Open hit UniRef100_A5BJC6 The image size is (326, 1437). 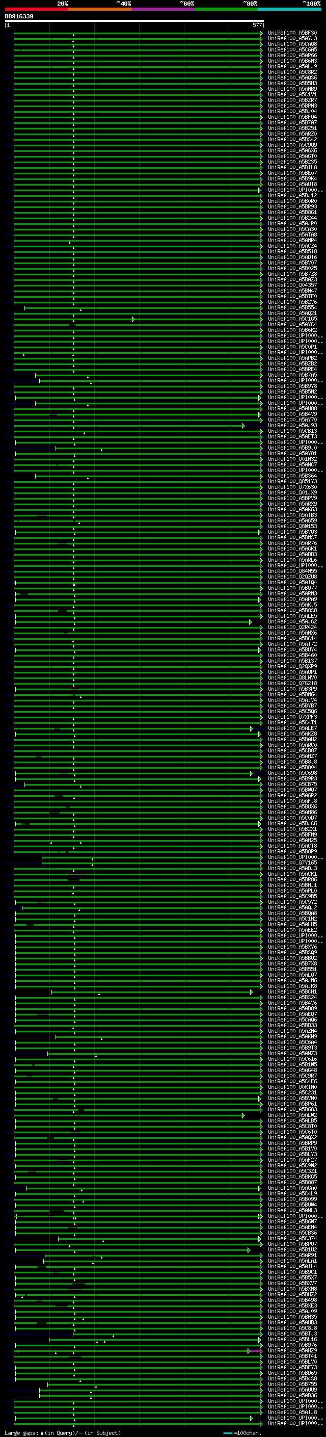(x=292, y=823)
